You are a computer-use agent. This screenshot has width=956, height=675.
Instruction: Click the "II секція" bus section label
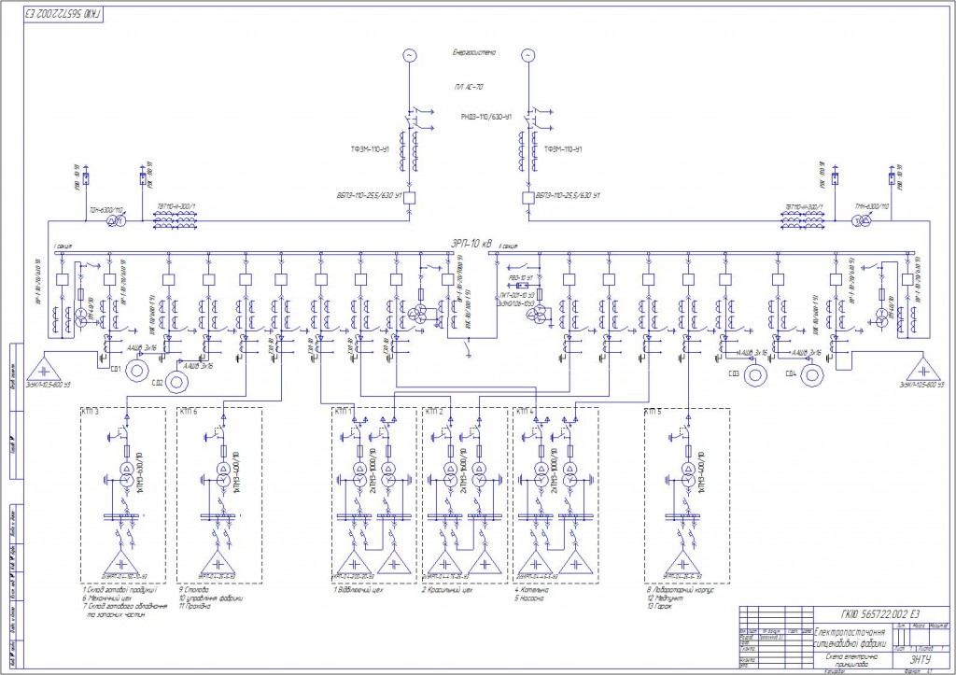point(509,246)
